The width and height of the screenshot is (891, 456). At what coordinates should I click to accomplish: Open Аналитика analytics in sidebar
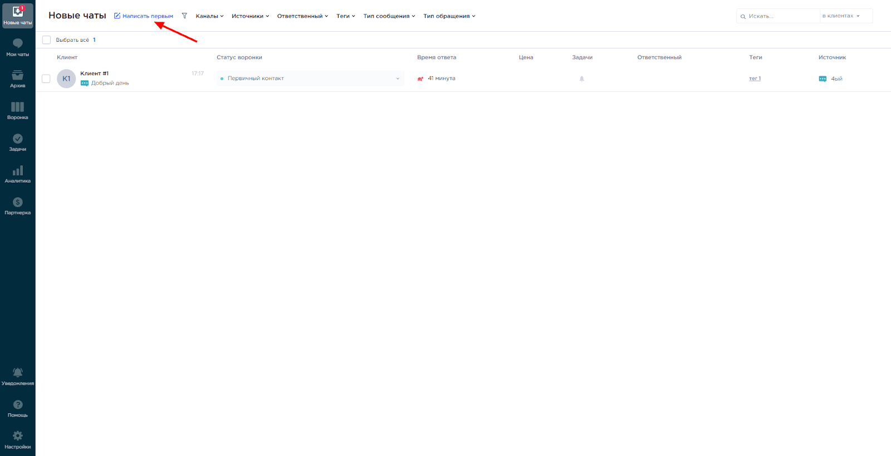click(17, 174)
